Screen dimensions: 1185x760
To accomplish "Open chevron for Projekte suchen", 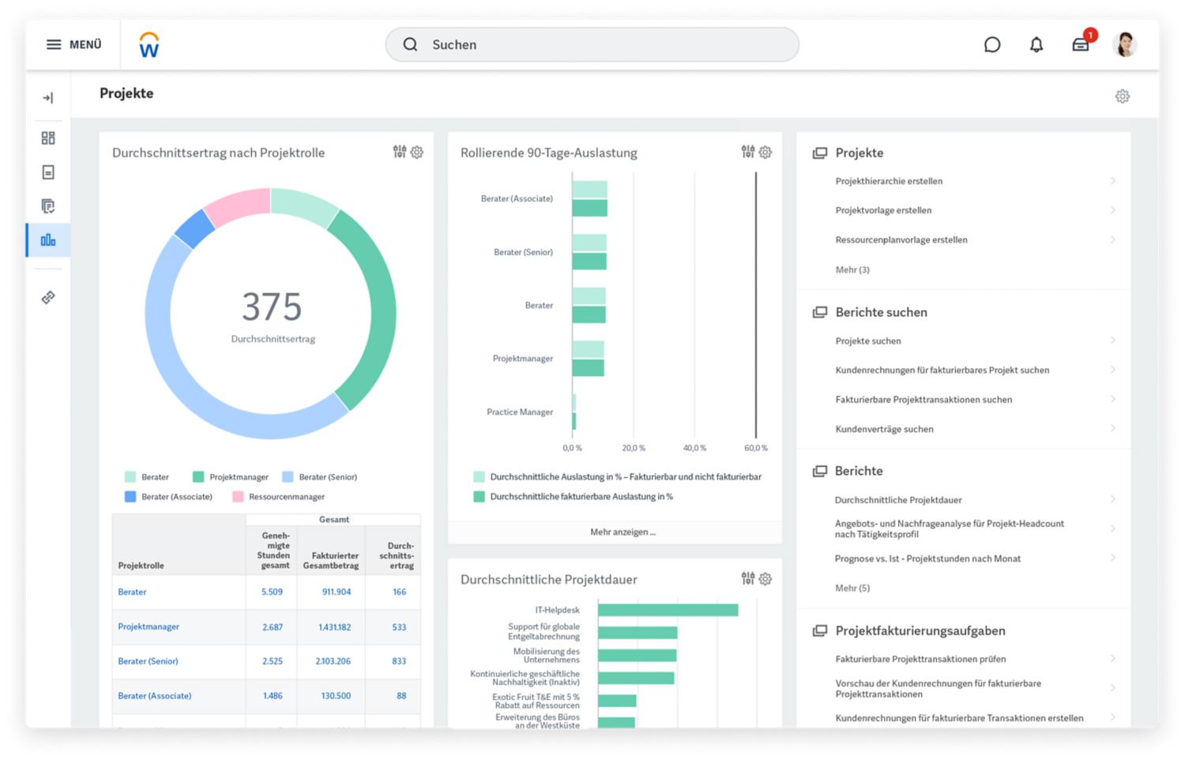I will (x=1113, y=340).
